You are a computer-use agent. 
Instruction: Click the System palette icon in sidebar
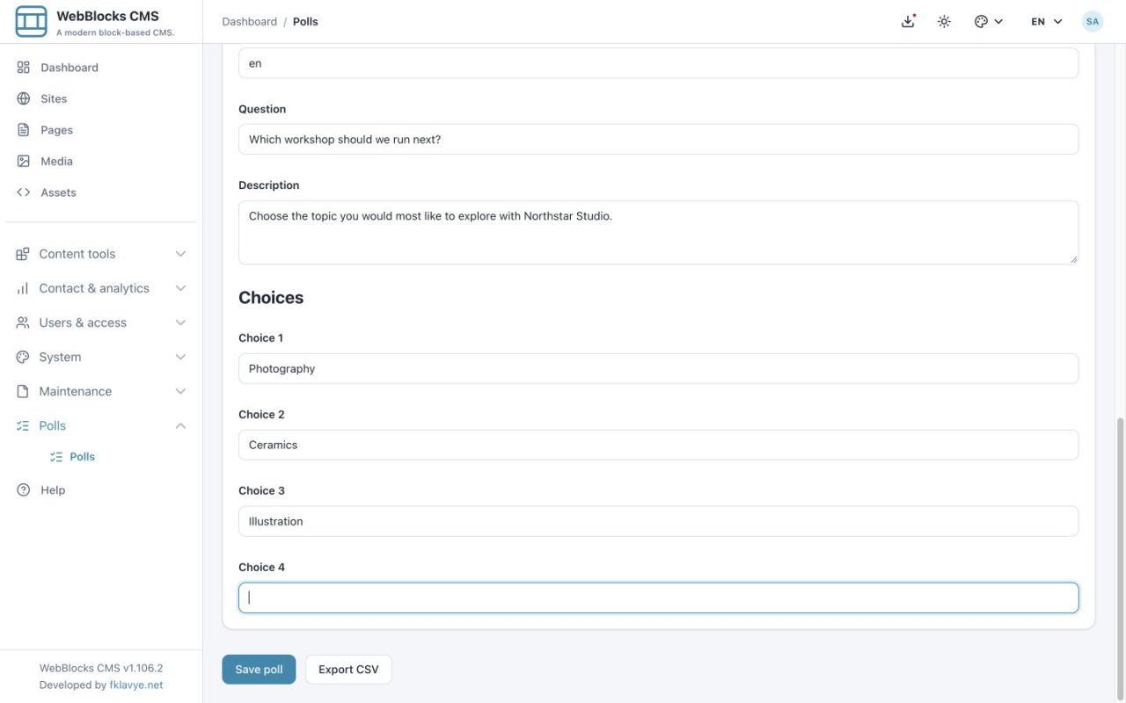tap(23, 357)
